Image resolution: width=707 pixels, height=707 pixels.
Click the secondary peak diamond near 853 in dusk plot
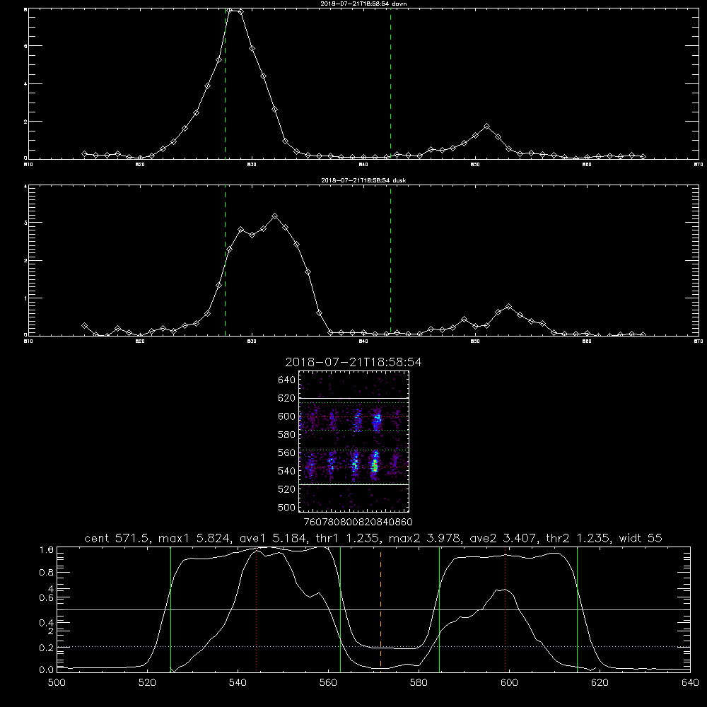508,307
